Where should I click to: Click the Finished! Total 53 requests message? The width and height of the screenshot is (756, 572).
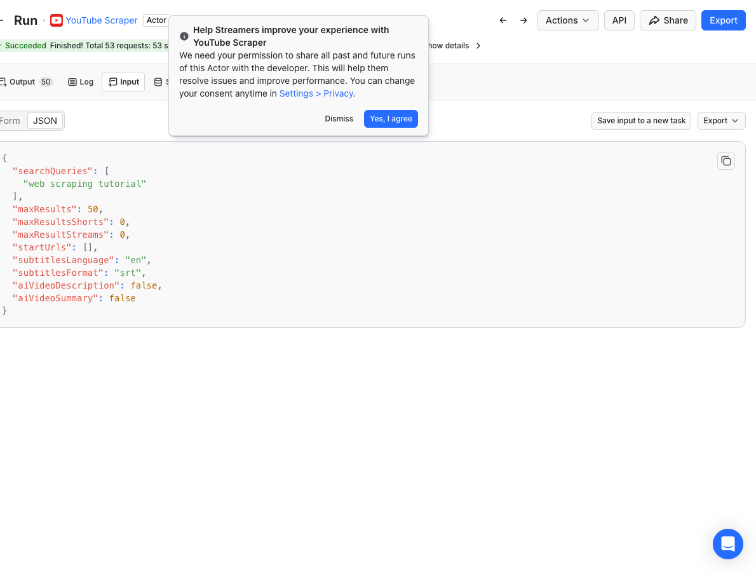point(109,45)
